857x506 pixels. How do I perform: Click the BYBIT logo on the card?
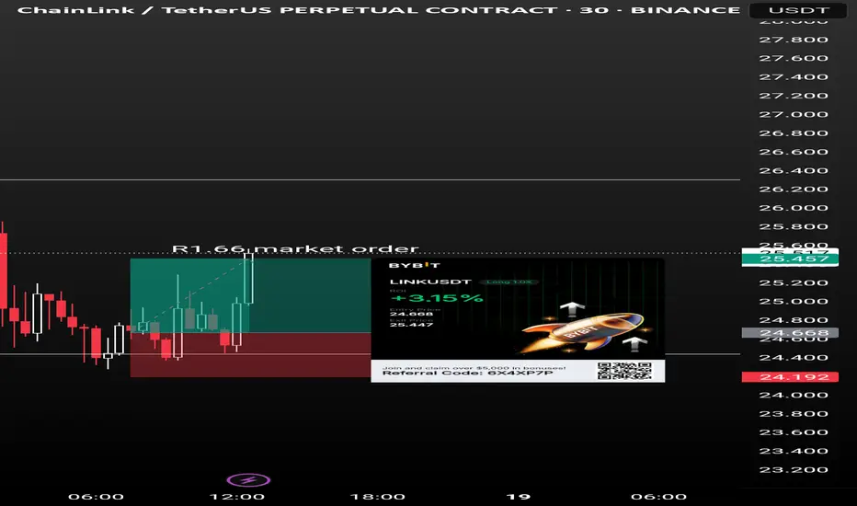[x=414, y=265]
